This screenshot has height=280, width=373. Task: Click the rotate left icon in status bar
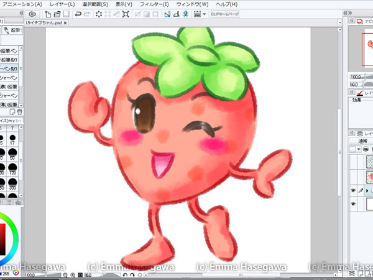pyautogui.click(x=125, y=275)
